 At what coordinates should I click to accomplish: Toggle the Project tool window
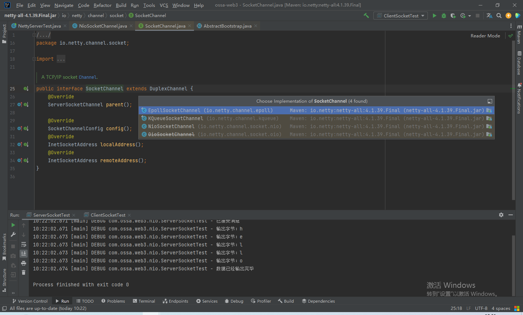[4, 34]
